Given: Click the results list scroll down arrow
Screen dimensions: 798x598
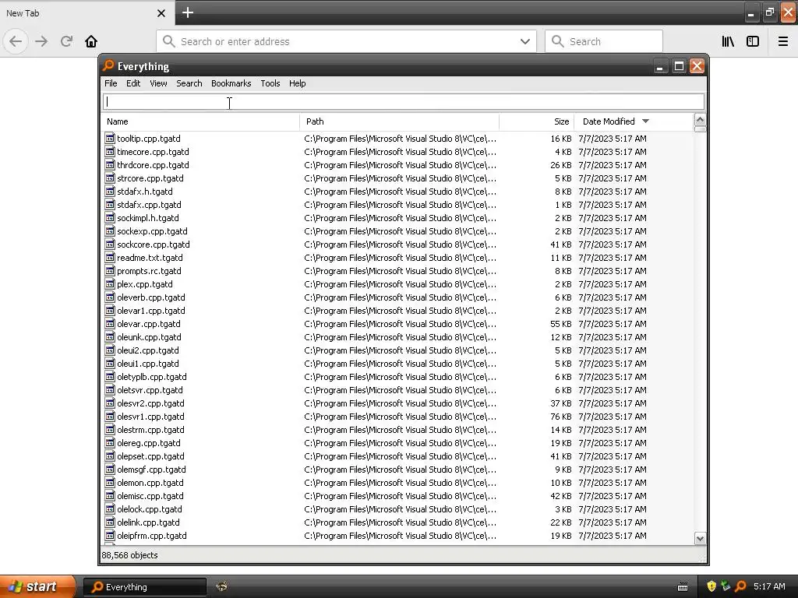Looking at the screenshot, I should [701, 539].
